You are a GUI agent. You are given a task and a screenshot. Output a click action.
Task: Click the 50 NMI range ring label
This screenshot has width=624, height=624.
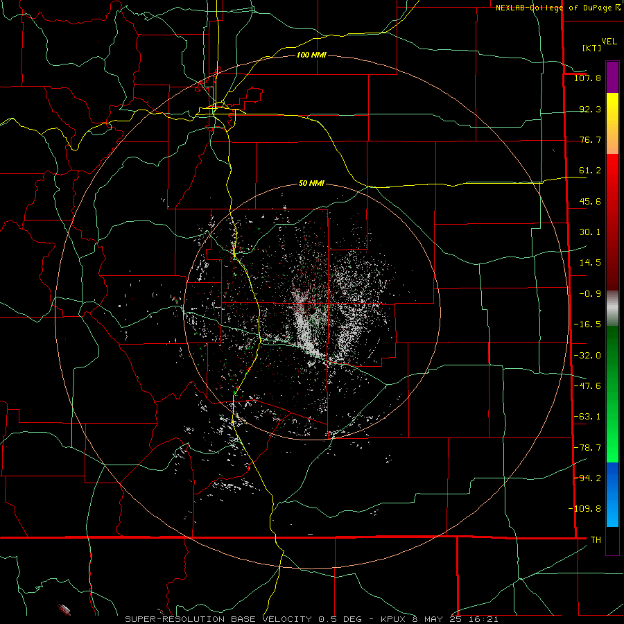(x=311, y=184)
